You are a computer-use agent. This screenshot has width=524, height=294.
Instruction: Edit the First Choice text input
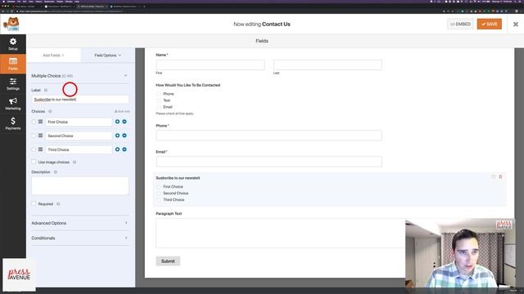(79, 122)
